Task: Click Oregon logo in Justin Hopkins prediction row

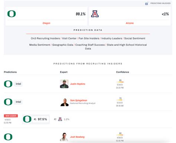Action: (x=8, y=84)
